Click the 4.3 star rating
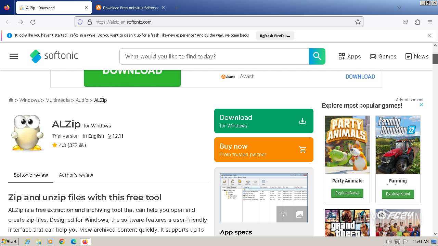The height and width of the screenshot is (246, 438). coord(69,145)
